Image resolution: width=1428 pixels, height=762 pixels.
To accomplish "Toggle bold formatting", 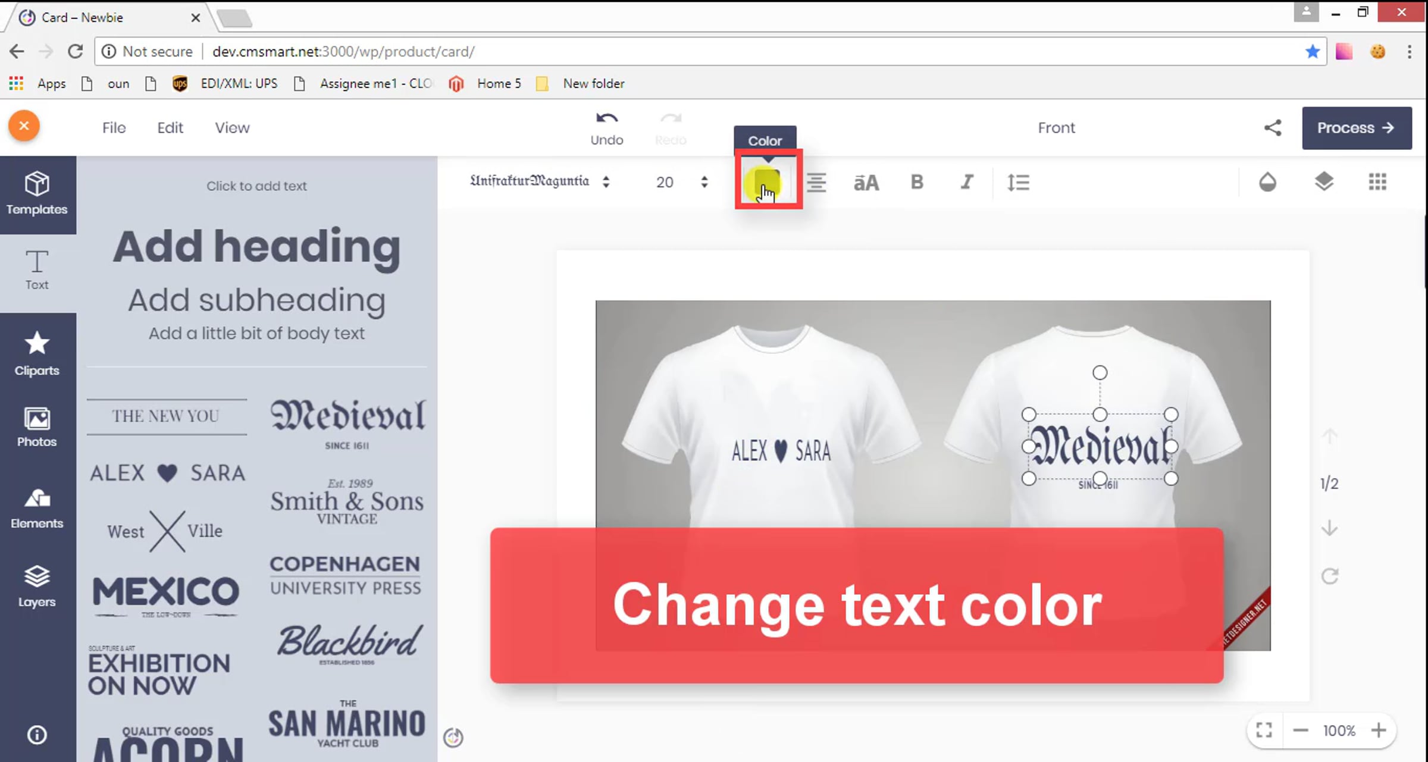I will [x=917, y=182].
